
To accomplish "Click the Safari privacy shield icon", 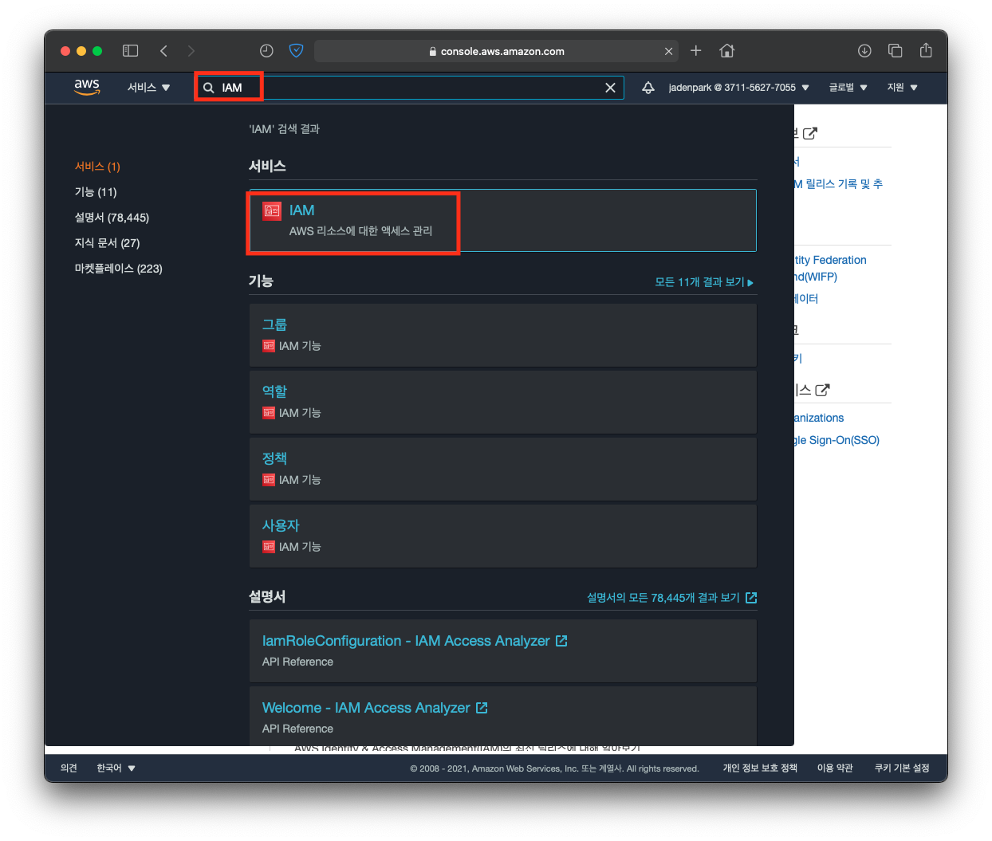I will point(296,51).
